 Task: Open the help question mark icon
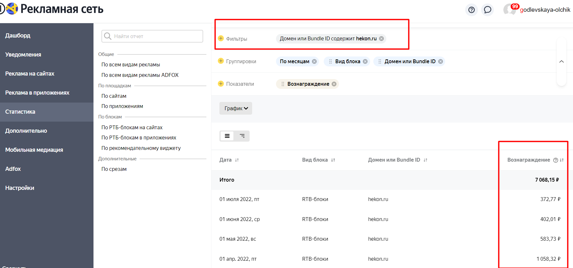[472, 10]
